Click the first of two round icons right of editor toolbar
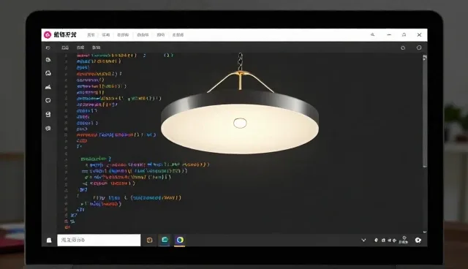 point(403,48)
